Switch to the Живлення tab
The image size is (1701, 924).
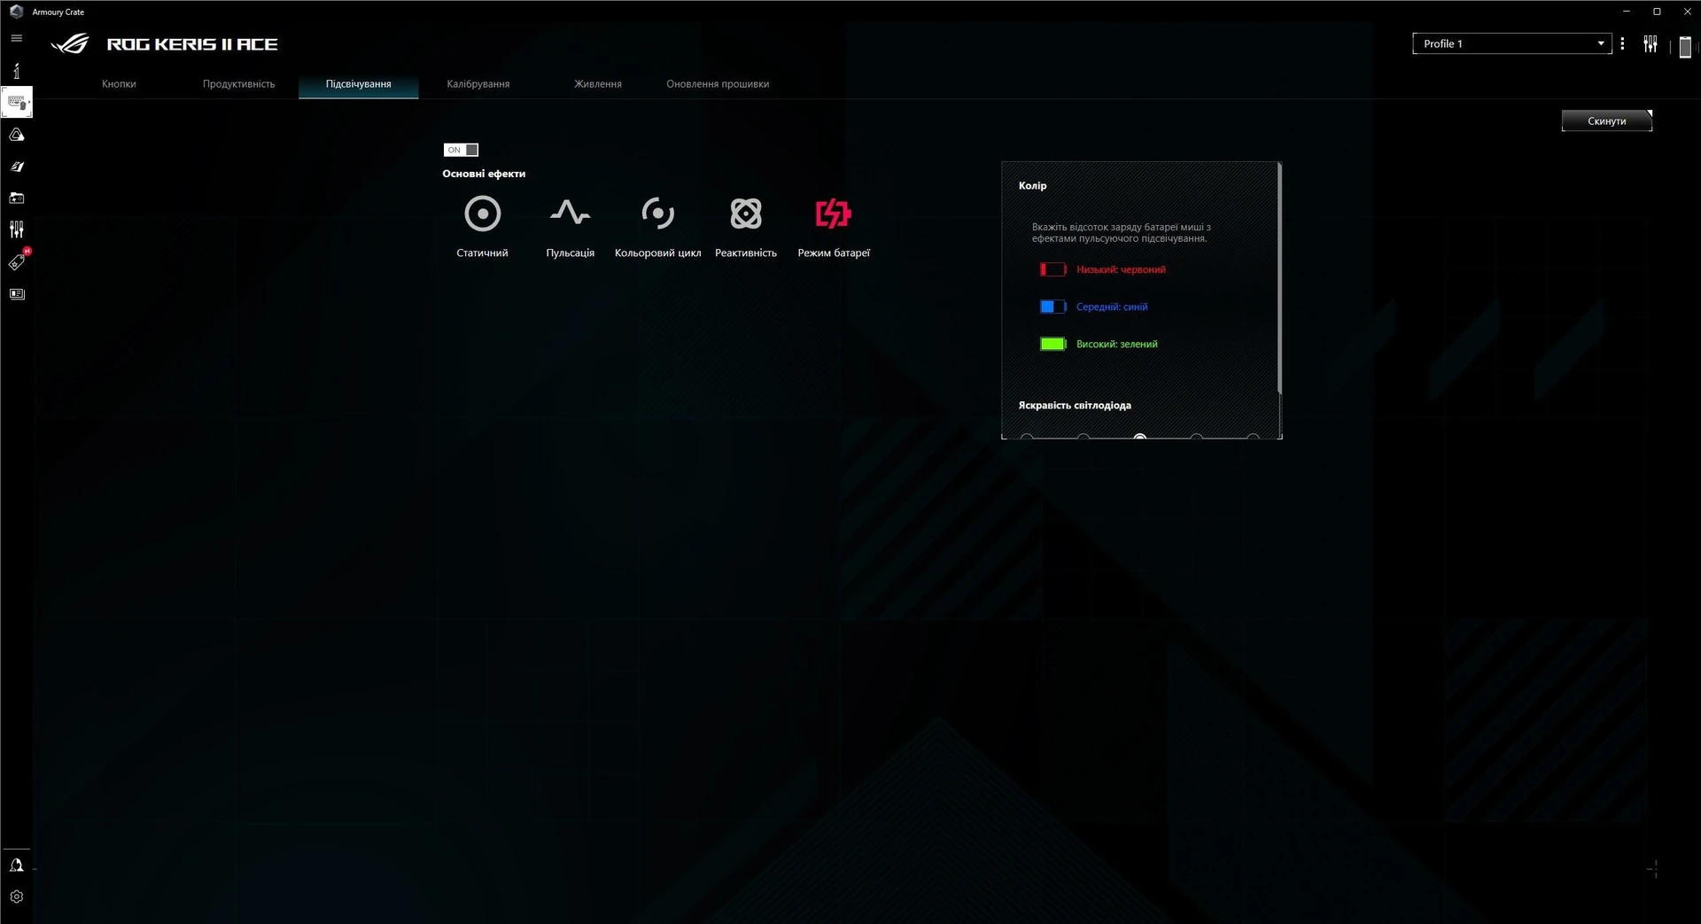pyautogui.click(x=598, y=84)
